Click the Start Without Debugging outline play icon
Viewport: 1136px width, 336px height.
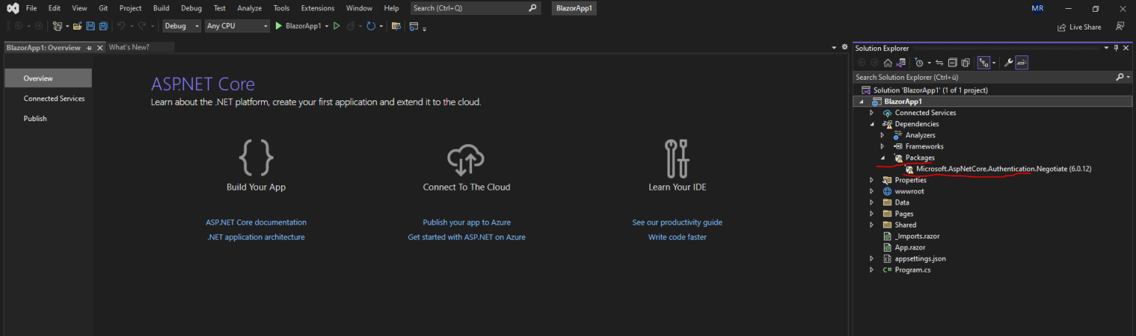coord(337,26)
